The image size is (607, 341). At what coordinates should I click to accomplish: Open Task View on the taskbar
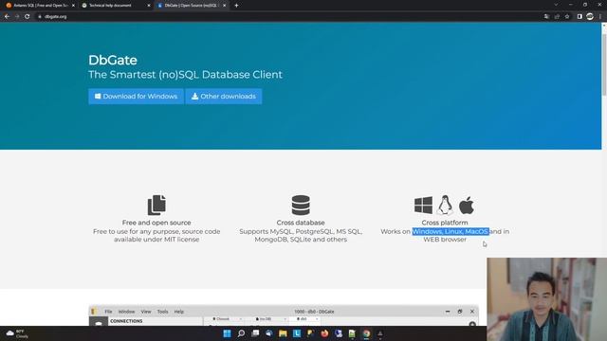(255, 333)
